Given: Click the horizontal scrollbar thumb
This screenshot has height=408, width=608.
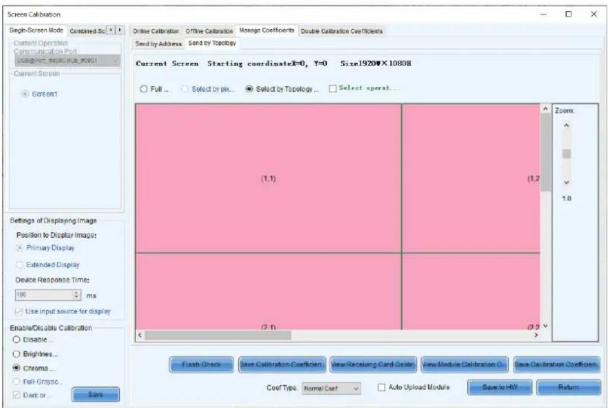Looking at the screenshot, I should (x=218, y=335).
